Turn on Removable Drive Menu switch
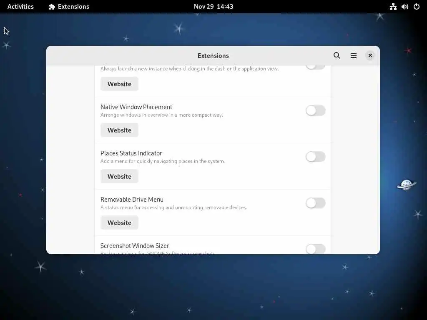The width and height of the screenshot is (427, 320). coord(315,203)
